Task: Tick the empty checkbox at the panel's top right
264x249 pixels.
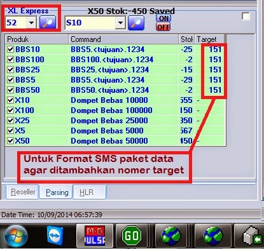Action: tap(246, 17)
